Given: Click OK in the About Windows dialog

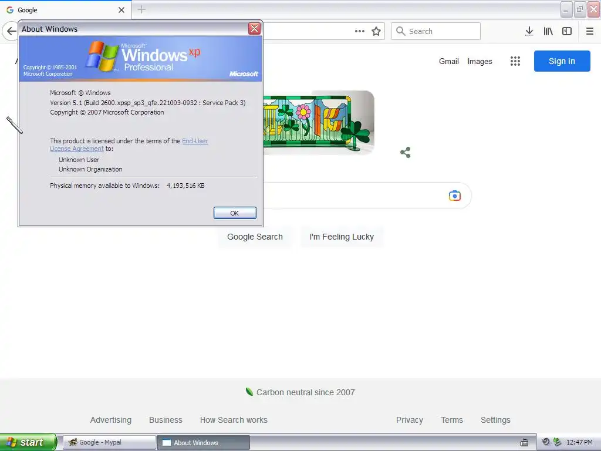Looking at the screenshot, I should pos(235,213).
